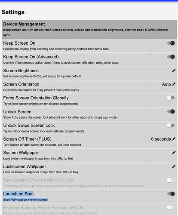Toggle Keep Screen On switch
This screenshot has height=215, width=178.
[x=171, y=43]
